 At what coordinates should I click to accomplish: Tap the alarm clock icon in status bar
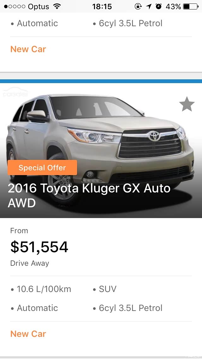[x=158, y=6]
